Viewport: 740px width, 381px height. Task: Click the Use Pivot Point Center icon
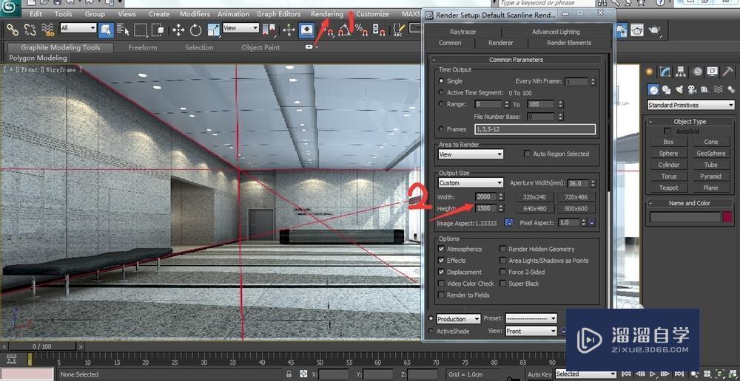click(x=269, y=30)
